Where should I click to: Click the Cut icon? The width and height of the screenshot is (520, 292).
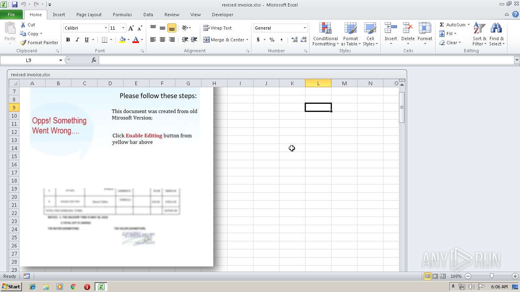coord(23,25)
